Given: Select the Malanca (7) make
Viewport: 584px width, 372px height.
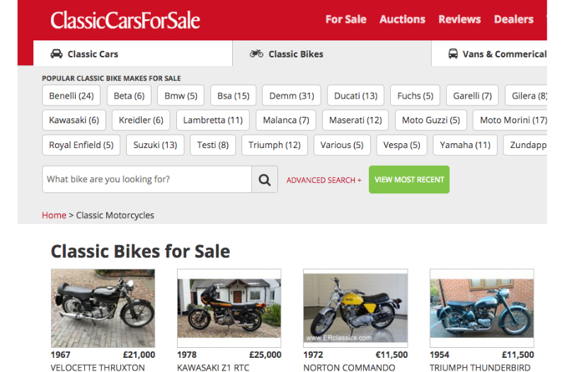Looking at the screenshot, I should 286,120.
